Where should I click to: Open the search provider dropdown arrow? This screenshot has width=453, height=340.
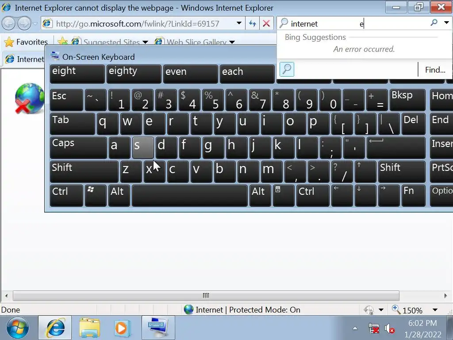pyautogui.click(x=446, y=23)
